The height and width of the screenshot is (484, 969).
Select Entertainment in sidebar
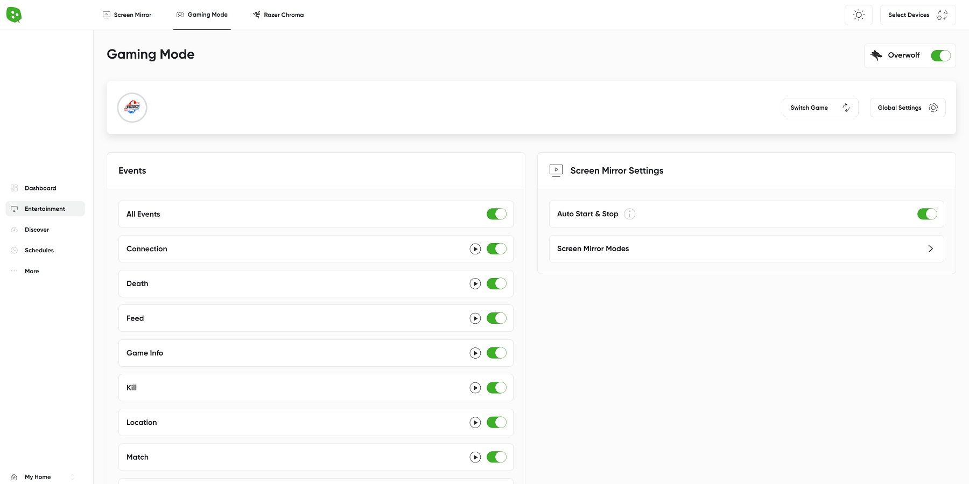(x=45, y=209)
